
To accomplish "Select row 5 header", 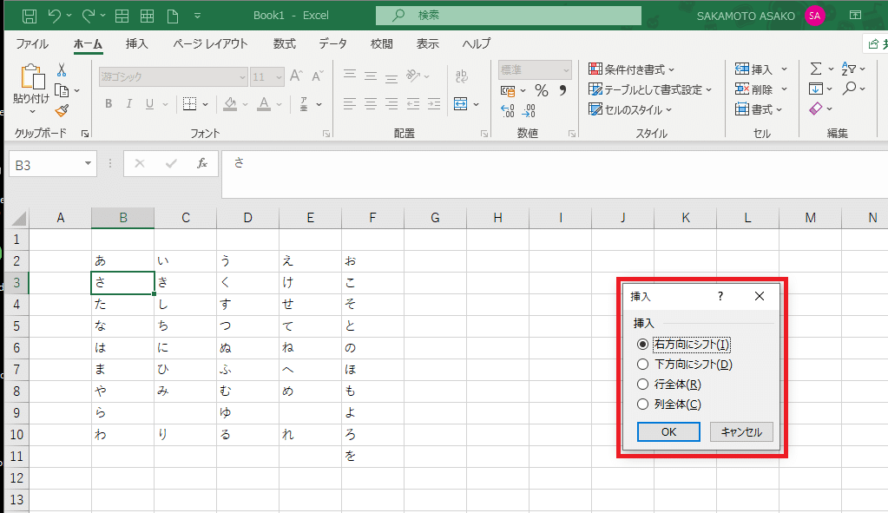I will tap(16, 326).
